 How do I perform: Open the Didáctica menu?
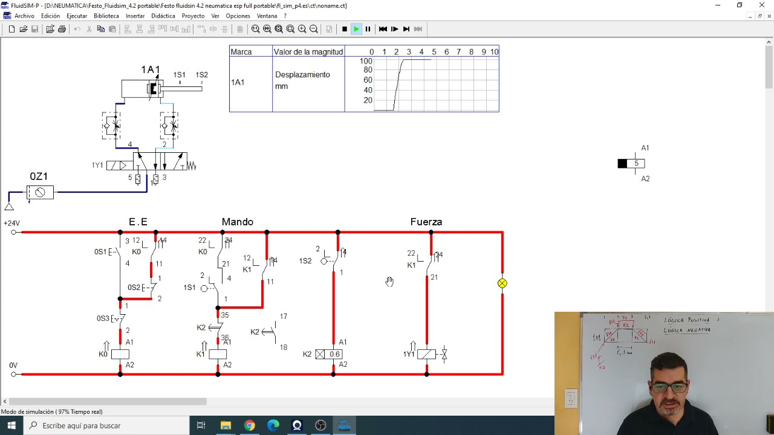click(x=163, y=16)
